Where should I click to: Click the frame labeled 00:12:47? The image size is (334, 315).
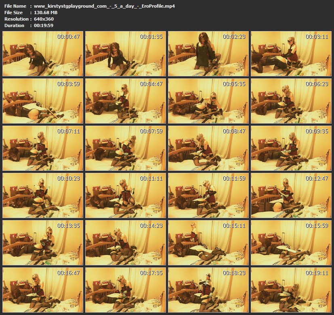click(291, 195)
